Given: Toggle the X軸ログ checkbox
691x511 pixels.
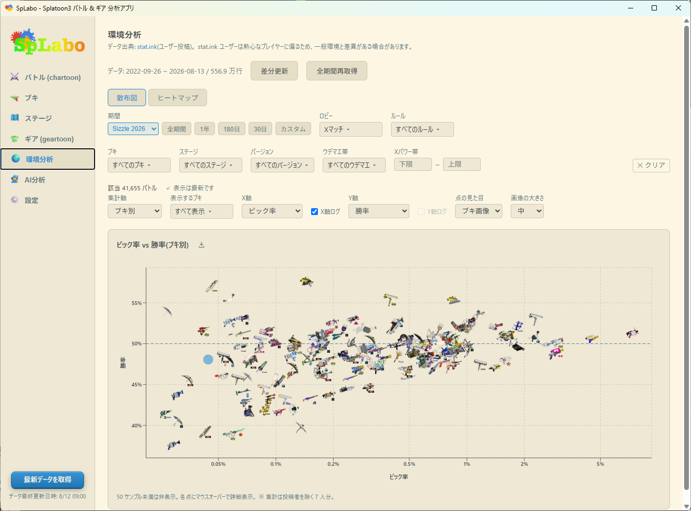Looking at the screenshot, I should tap(315, 211).
